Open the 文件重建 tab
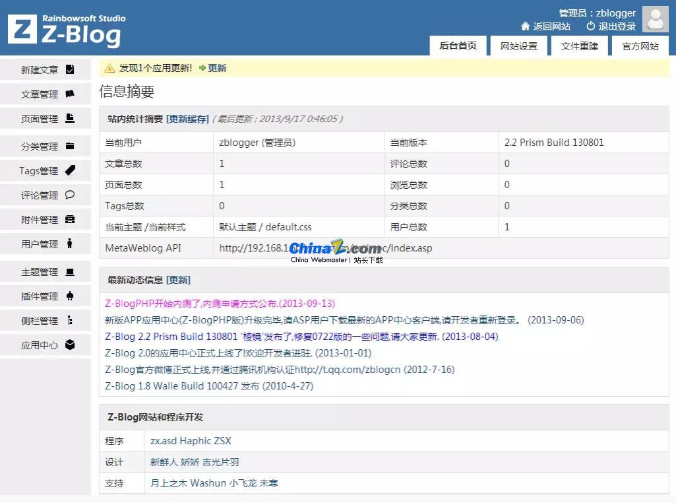This screenshot has height=503, width=676. [580, 46]
